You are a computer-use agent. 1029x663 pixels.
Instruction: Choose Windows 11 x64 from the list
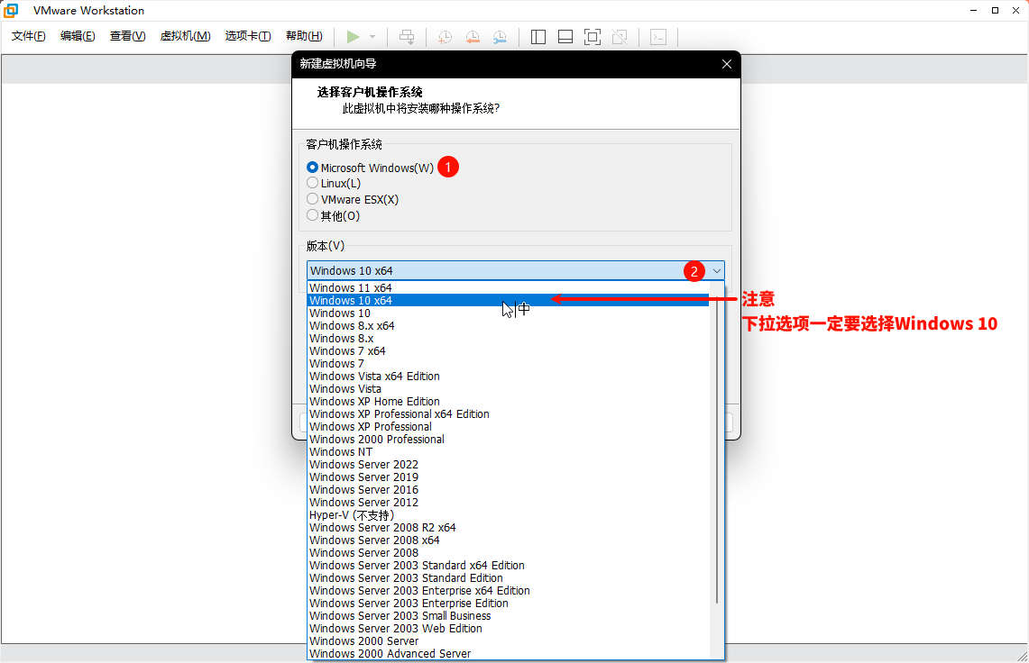pyautogui.click(x=508, y=288)
